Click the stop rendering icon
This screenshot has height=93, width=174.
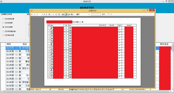56,14
